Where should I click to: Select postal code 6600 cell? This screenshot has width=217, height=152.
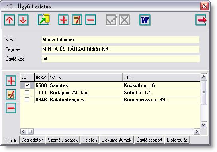tap(41, 85)
